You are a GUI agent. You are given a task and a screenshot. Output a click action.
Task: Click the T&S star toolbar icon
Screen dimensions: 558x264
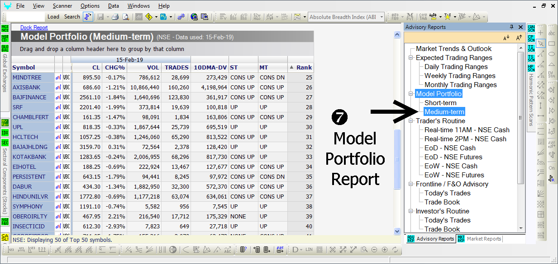[x=447, y=17]
